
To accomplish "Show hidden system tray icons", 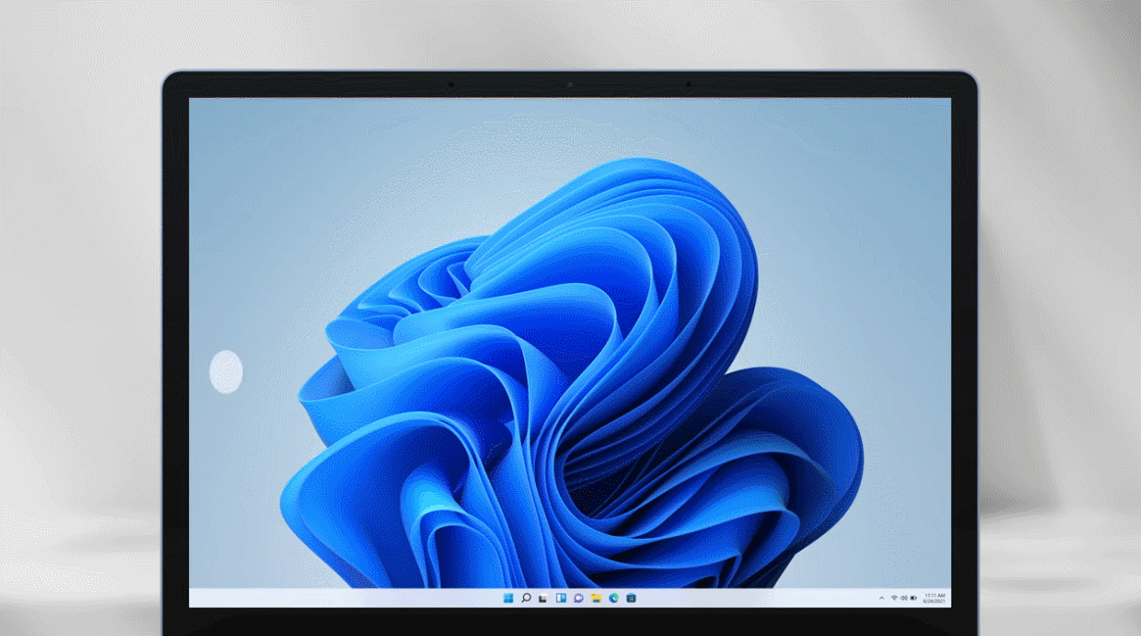I will 881,598.
